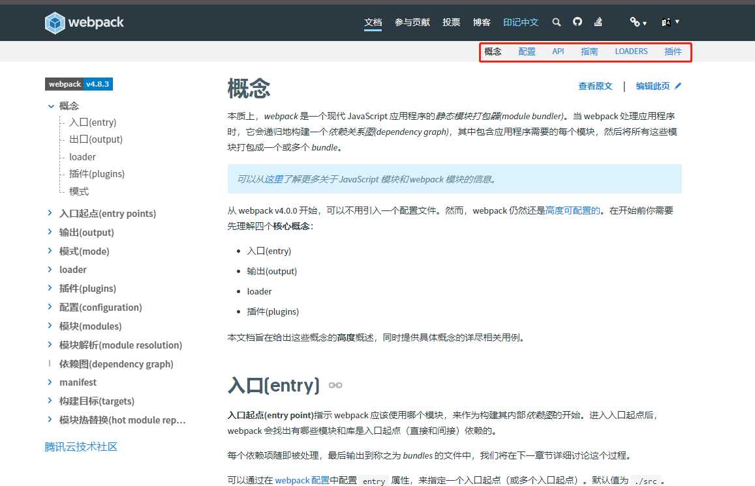
Task: Click the 输出(output) bullet list item
Action: tap(271, 272)
